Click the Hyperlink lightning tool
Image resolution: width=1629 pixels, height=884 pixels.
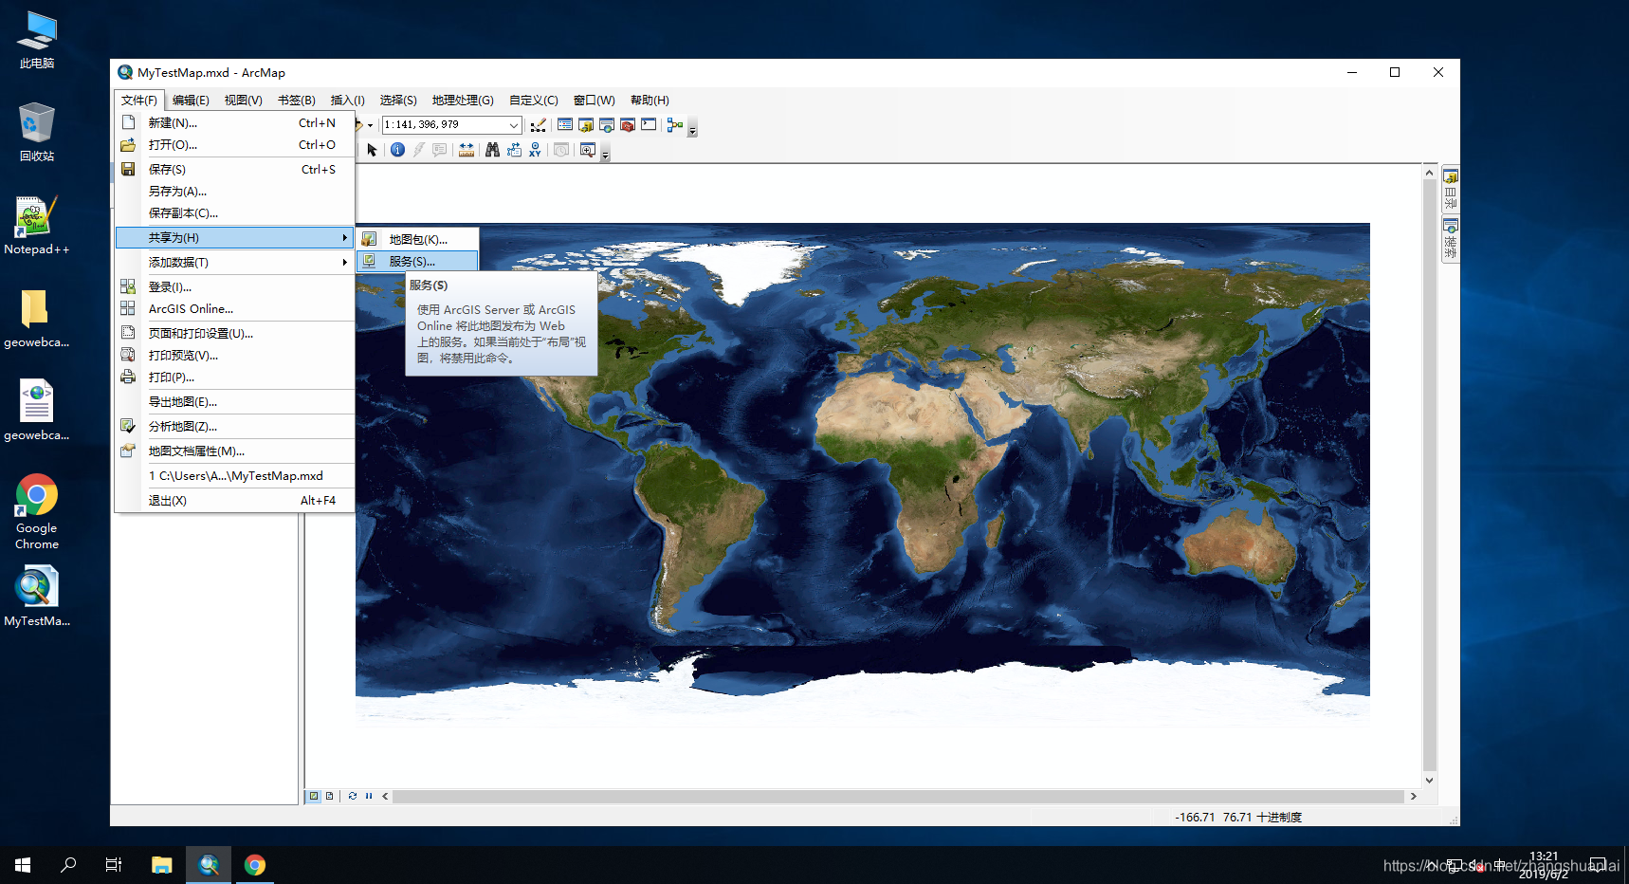tap(418, 150)
